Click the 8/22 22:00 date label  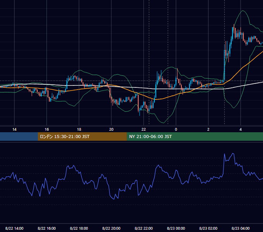[143, 228]
